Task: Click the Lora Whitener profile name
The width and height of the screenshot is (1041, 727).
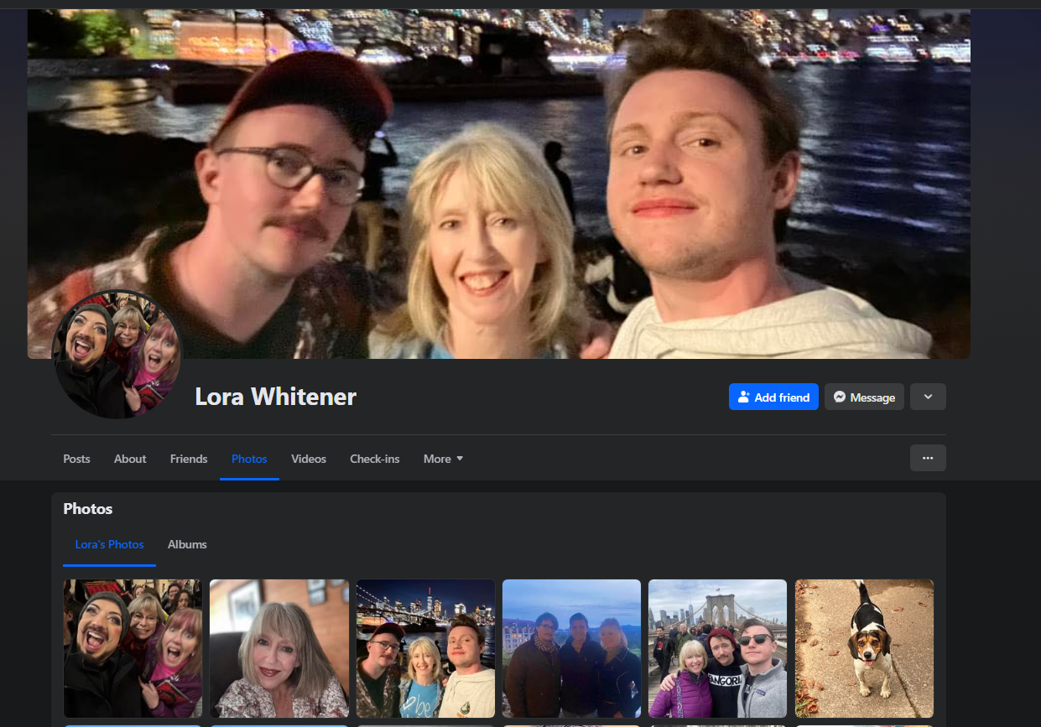Action: 275,397
